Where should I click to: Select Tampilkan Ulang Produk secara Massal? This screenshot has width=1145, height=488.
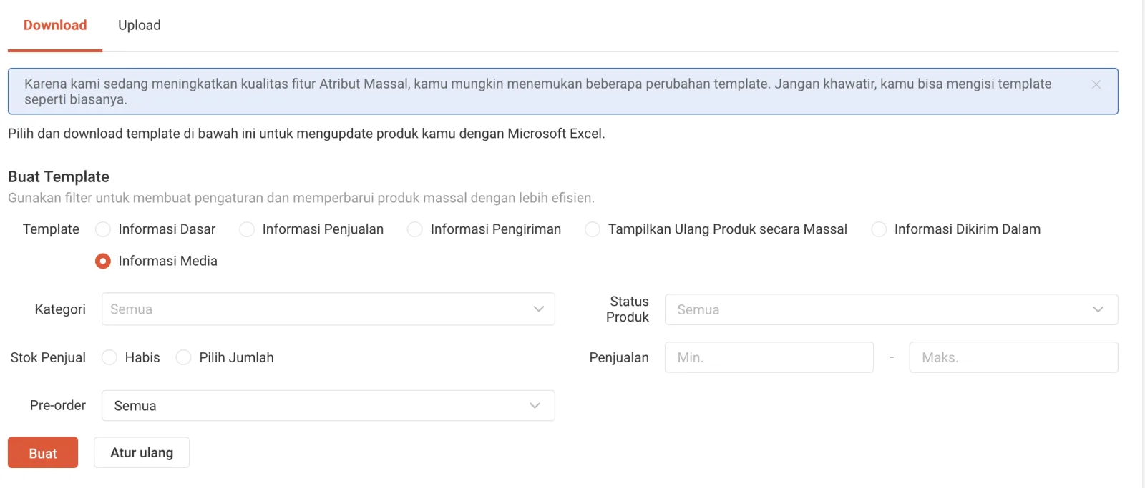pos(593,229)
